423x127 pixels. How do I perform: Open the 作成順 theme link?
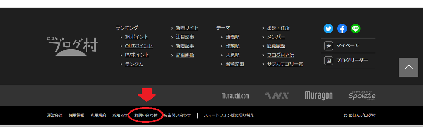click(233, 46)
